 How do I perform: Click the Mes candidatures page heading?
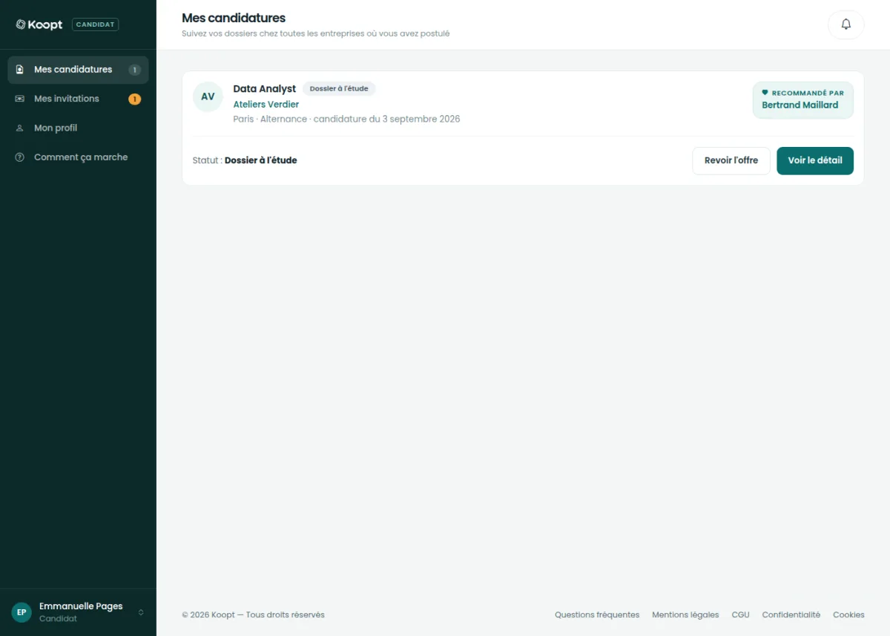pos(234,18)
